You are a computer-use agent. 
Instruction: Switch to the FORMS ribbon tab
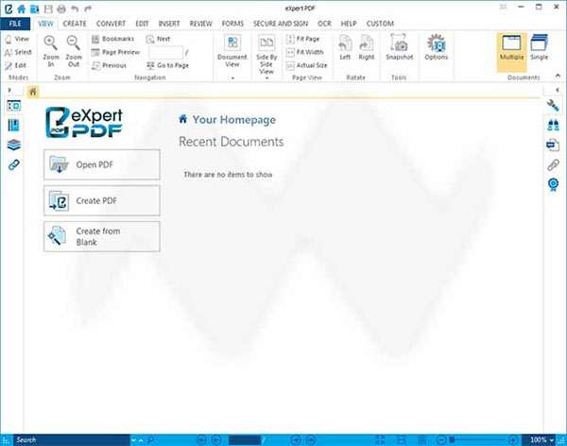click(x=232, y=24)
